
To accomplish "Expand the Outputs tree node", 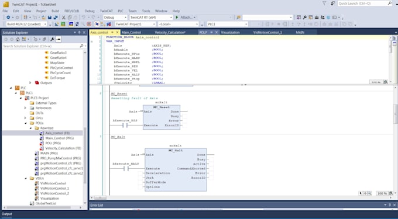I will tap(30, 83).
